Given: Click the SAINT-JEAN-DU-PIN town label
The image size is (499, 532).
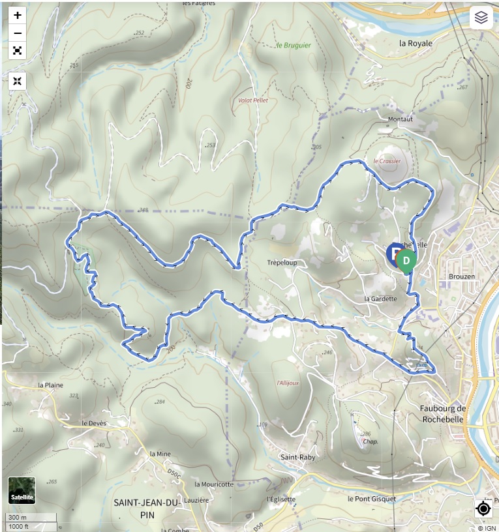Looking at the screenshot, I should pos(147,509).
